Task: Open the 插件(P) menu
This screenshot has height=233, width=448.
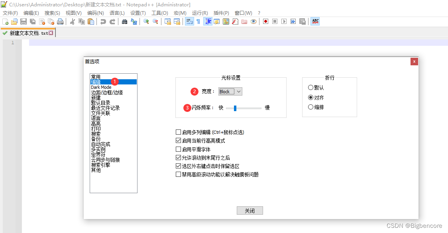Action: tap(221, 12)
